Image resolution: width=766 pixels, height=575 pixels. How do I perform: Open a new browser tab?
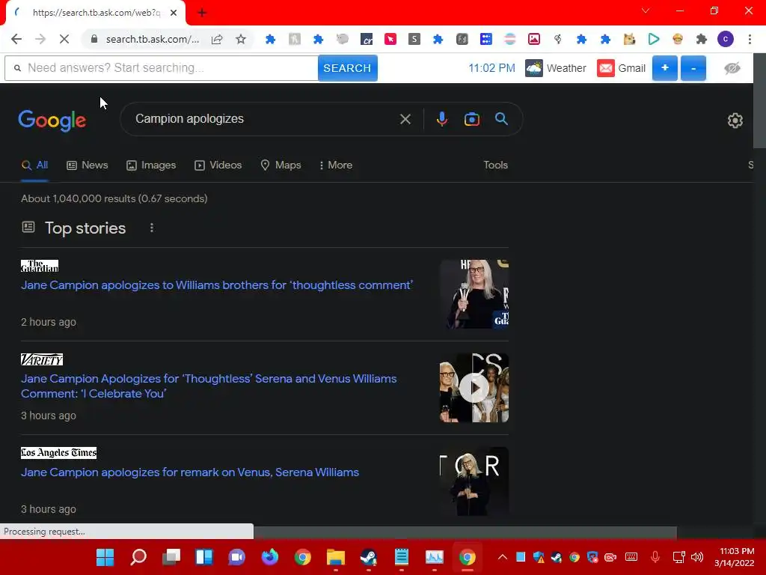click(202, 13)
